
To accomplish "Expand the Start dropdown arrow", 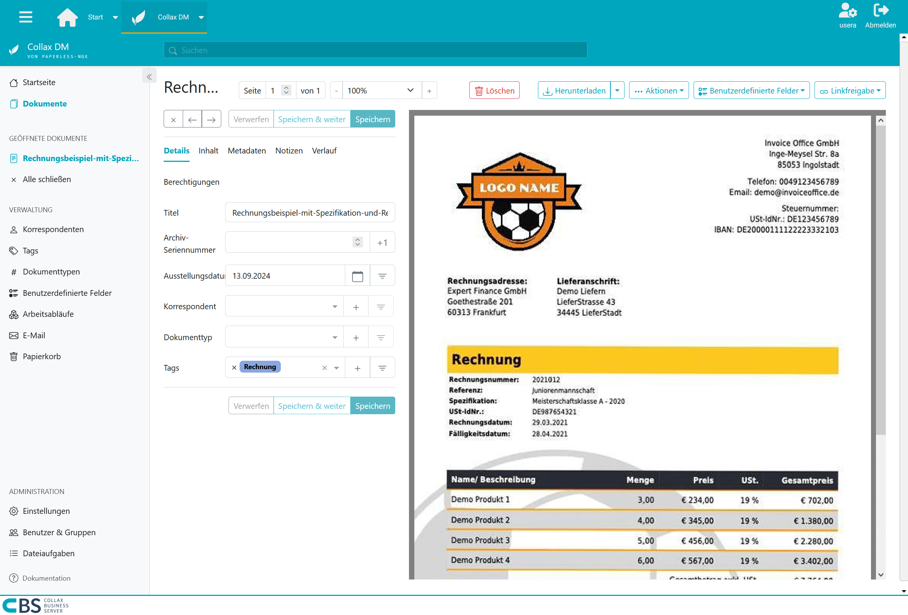I will tap(115, 18).
